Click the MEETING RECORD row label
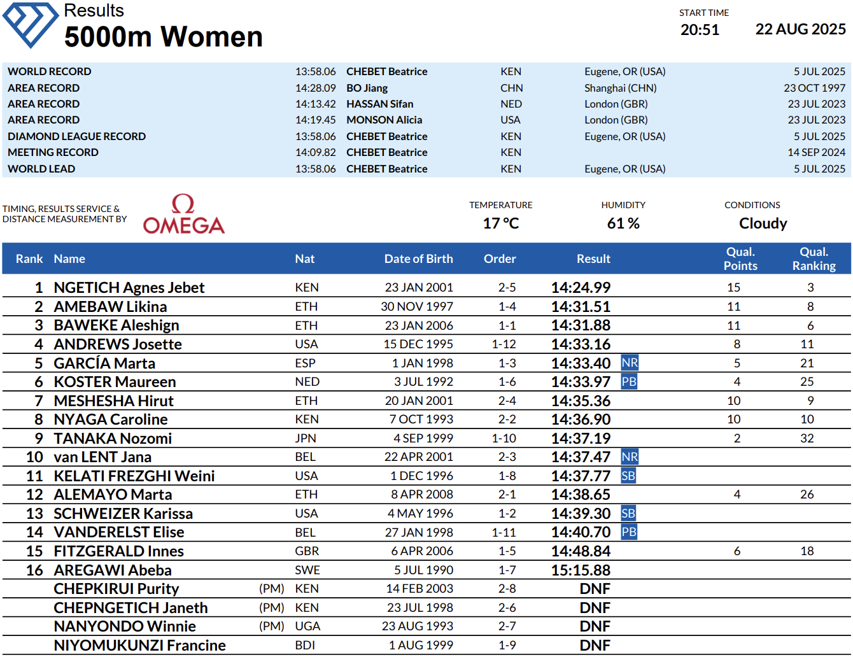Screen dimensions: 853x657 coord(53,152)
